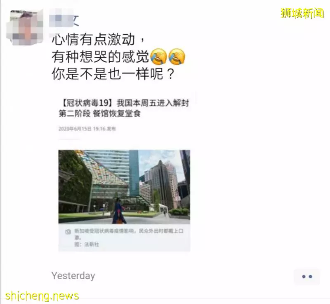Click the 2020年6月15日 19:16 publish date

point(87,129)
